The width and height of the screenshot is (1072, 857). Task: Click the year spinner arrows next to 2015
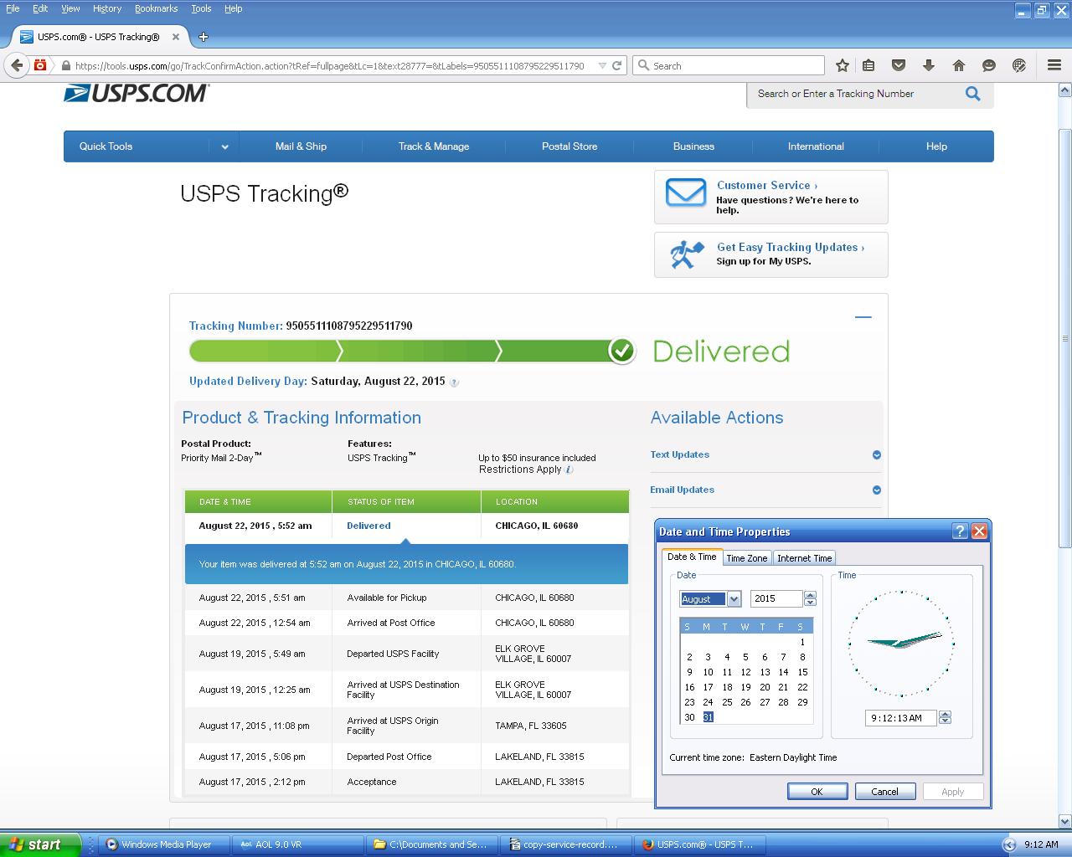[x=810, y=598]
